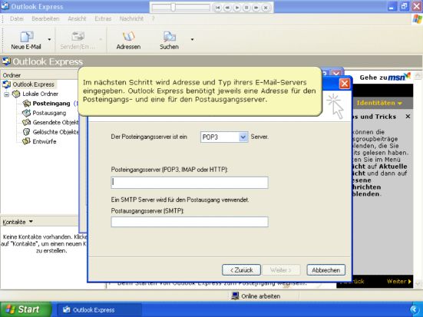
Task: Open the Bearbeiten menu
Action: pyautogui.click(x=45, y=18)
